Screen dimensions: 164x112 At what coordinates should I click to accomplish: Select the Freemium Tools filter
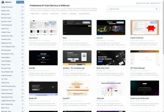pyautogui.click(x=35, y=14)
